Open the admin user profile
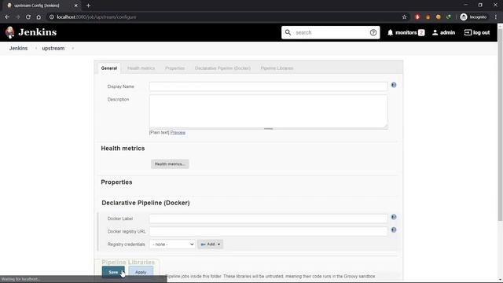 [443, 32]
